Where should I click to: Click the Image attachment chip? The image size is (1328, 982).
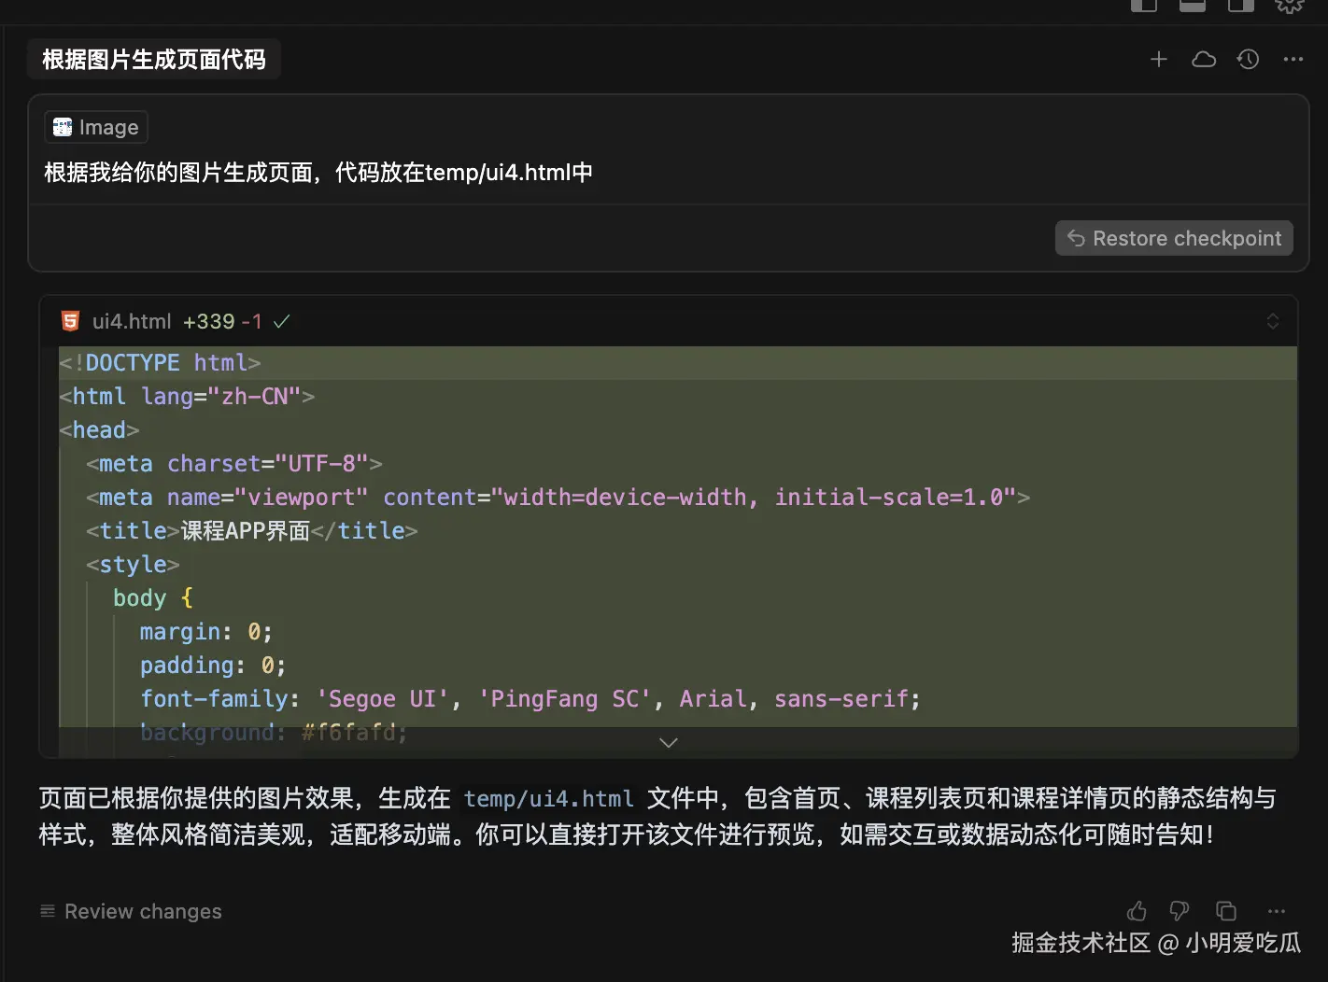tap(96, 127)
